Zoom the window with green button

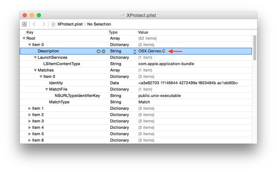point(39,15)
